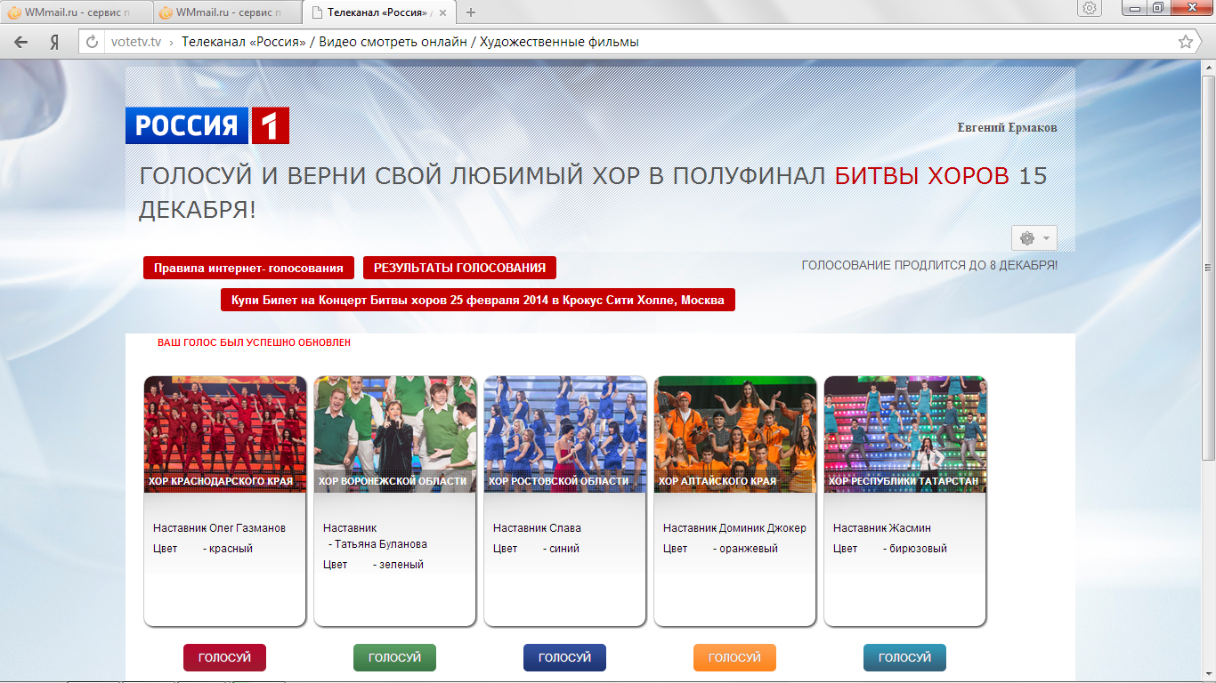The image size is (1216, 683).
Task: Bookmark the page with the star icon
Action: point(1185,42)
